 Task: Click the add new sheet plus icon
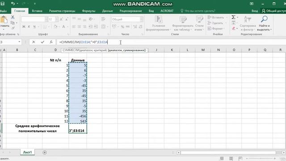45,153
